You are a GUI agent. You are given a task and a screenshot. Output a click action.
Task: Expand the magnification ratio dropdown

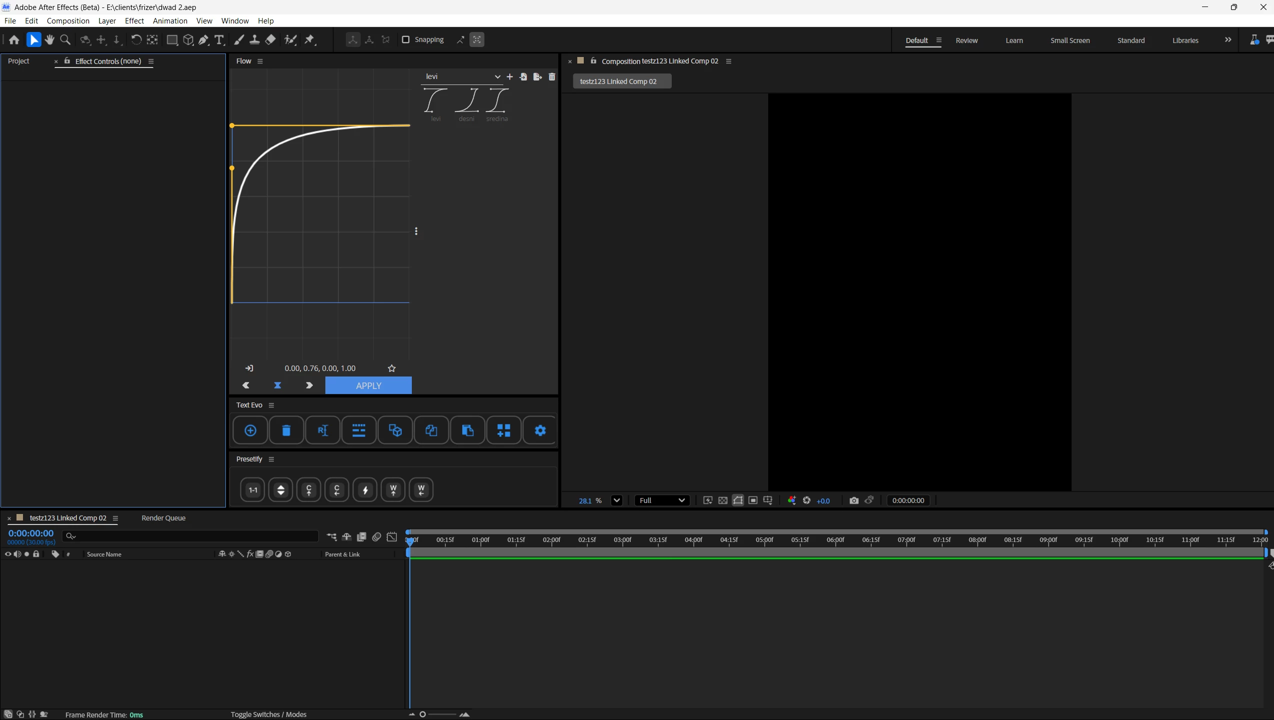coord(616,500)
